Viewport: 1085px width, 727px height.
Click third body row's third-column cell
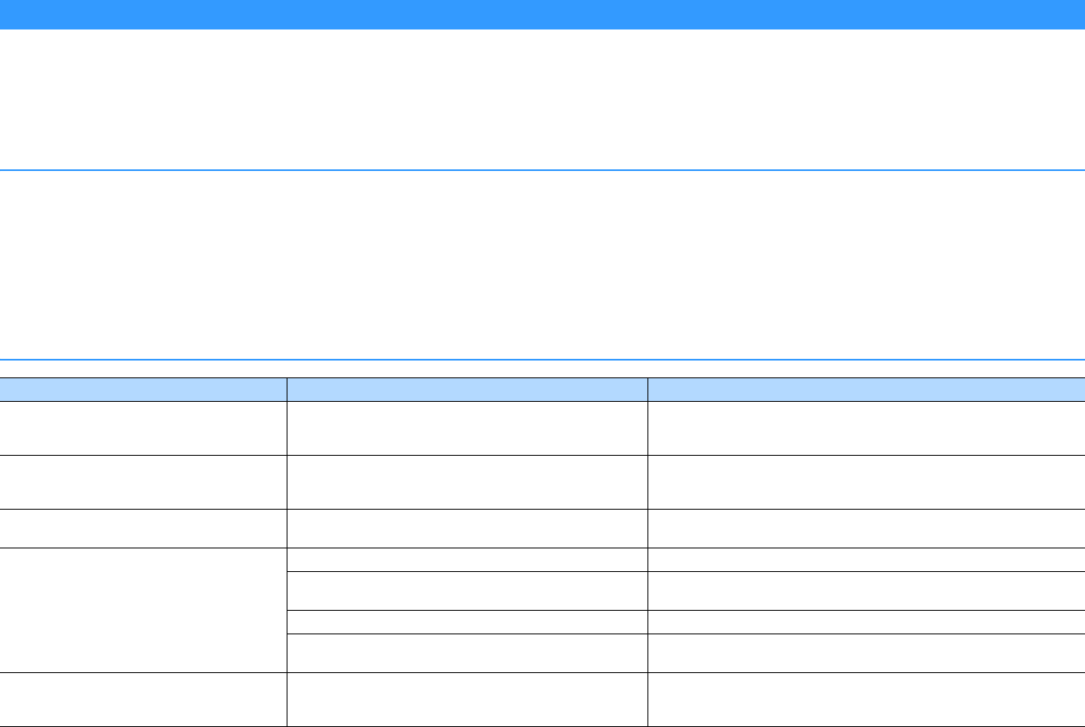(867, 528)
